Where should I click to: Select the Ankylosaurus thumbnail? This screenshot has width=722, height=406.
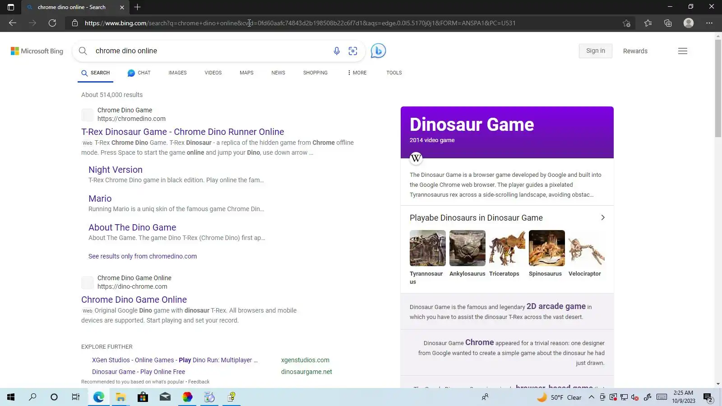coord(467,248)
